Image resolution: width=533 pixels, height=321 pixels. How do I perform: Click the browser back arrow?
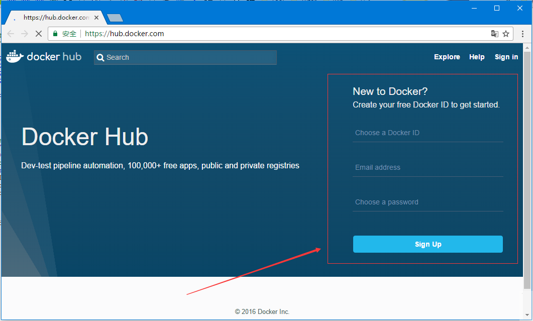[x=11, y=34]
